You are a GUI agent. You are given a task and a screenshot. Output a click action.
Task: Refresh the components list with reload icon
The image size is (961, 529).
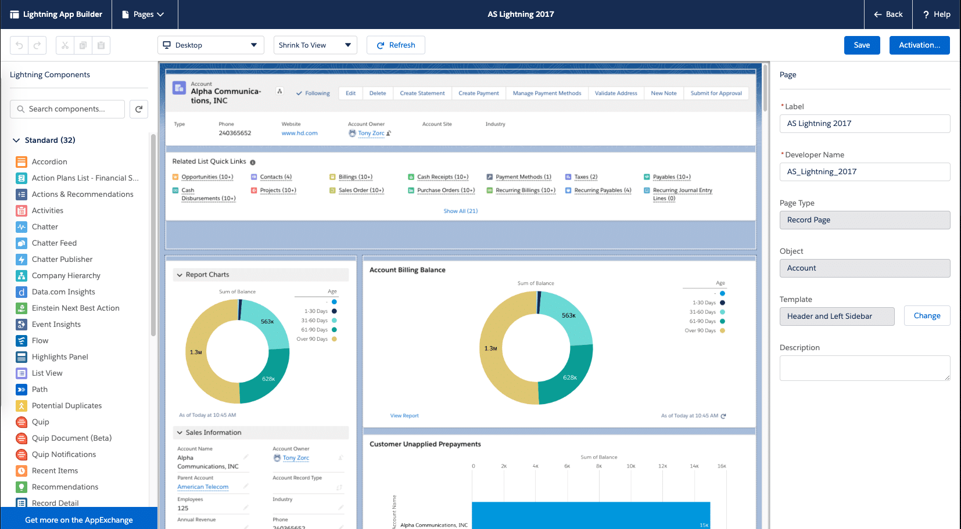[139, 109]
